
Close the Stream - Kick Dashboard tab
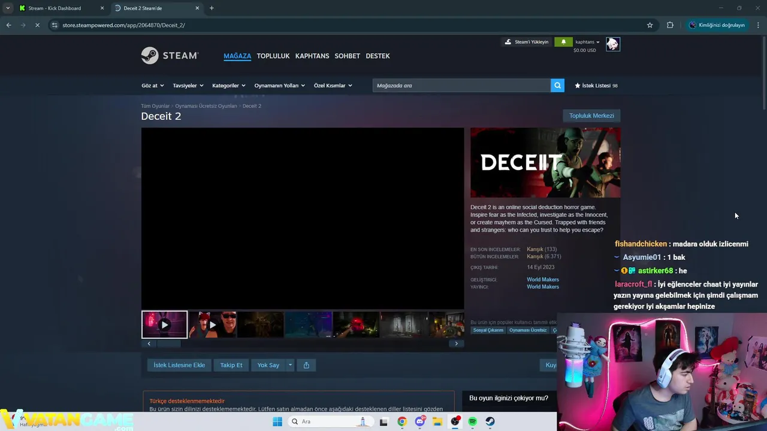[102, 8]
